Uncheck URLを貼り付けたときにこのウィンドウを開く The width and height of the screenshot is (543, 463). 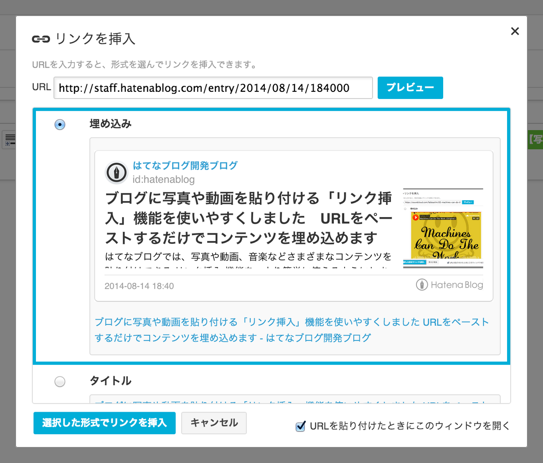click(300, 426)
